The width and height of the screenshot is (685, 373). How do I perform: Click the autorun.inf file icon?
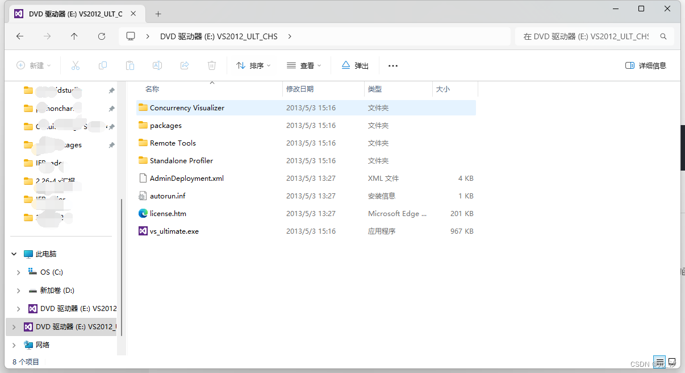click(x=143, y=196)
